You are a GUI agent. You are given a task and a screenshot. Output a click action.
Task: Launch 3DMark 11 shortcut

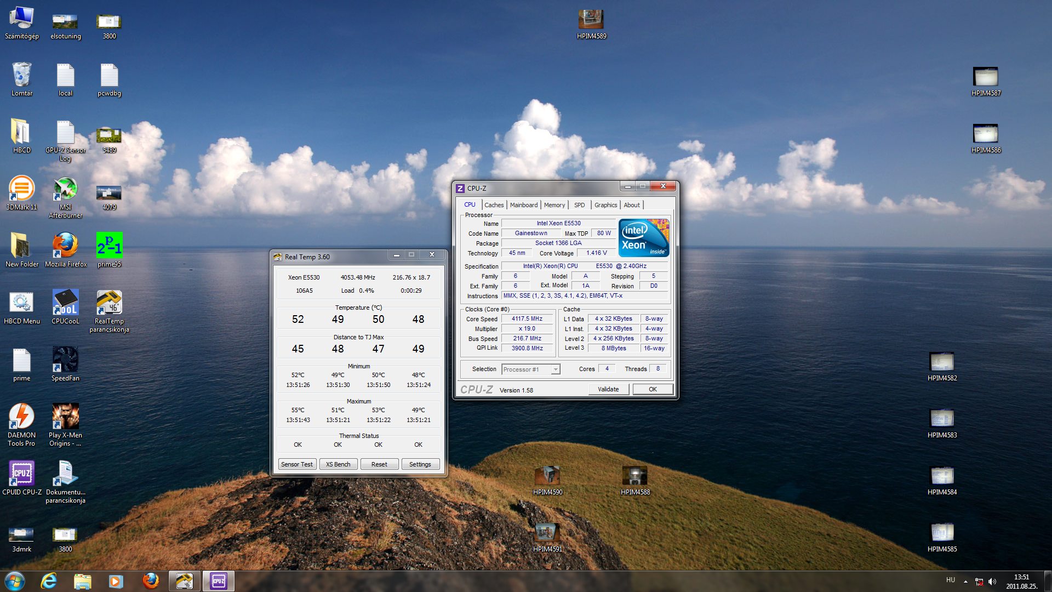pos(22,193)
